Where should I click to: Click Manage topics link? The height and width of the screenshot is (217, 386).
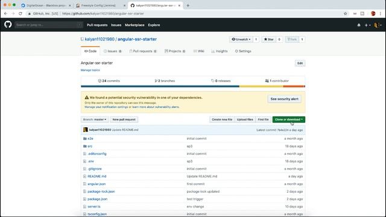pos(90,70)
